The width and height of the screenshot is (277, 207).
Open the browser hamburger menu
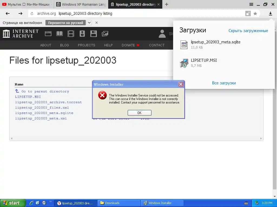coord(251,4)
